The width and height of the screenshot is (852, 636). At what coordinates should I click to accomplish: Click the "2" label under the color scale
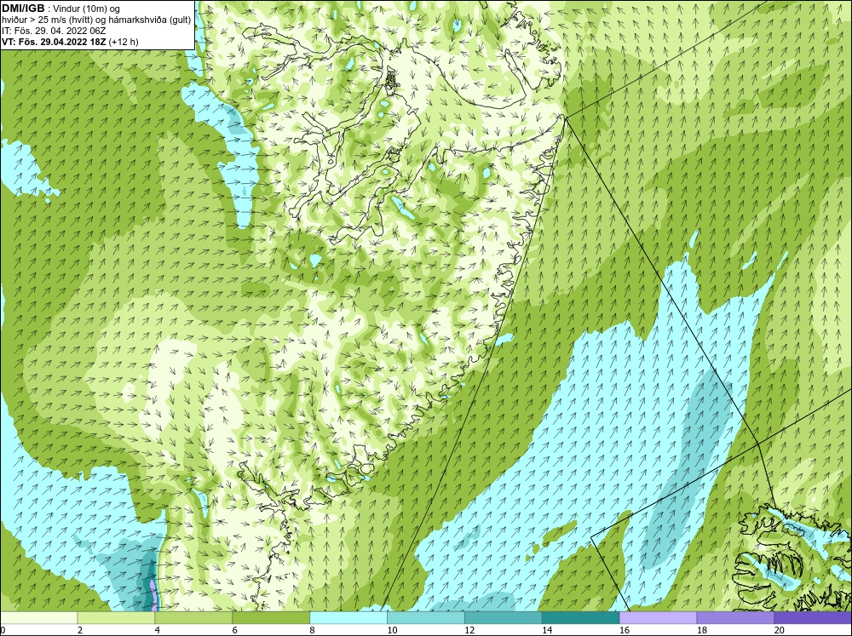(80, 630)
